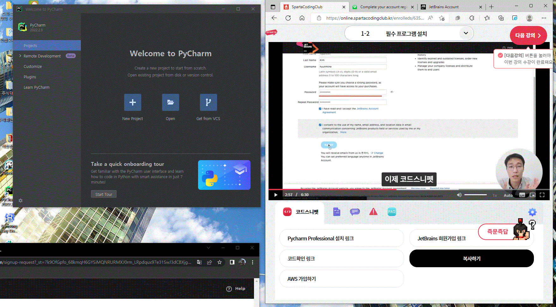Open Edge tab actions menu

(273, 7)
